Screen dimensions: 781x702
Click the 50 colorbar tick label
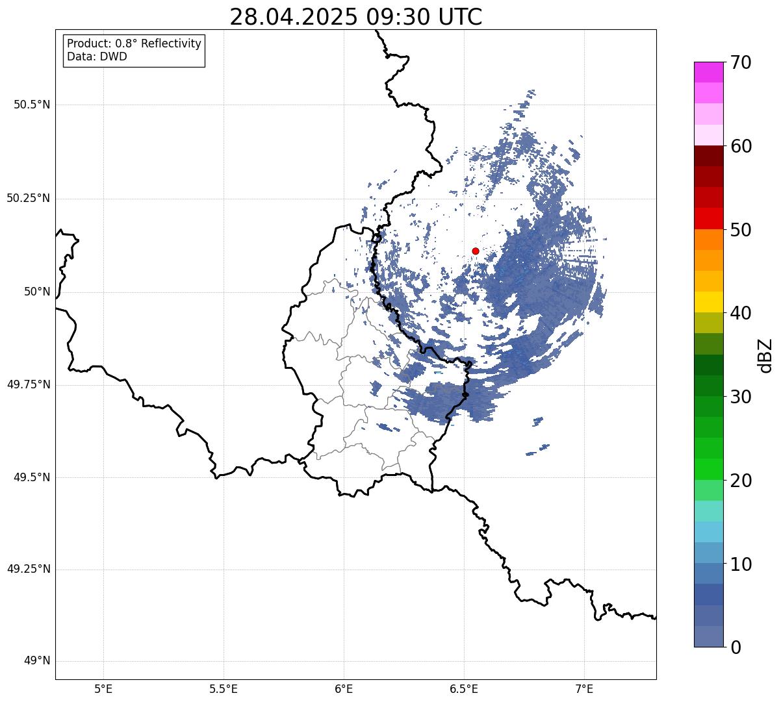[x=740, y=230]
